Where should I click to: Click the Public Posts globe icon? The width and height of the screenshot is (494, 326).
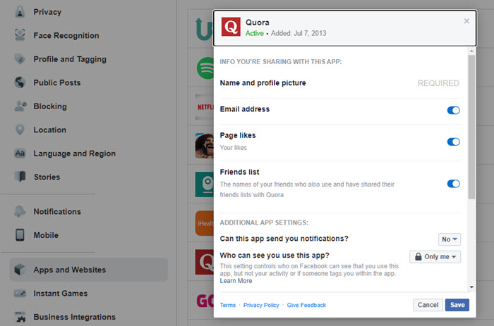point(20,82)
